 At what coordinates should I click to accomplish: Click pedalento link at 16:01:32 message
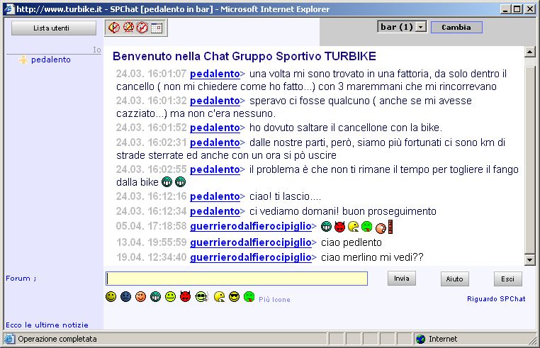click(x=215, y=101)
